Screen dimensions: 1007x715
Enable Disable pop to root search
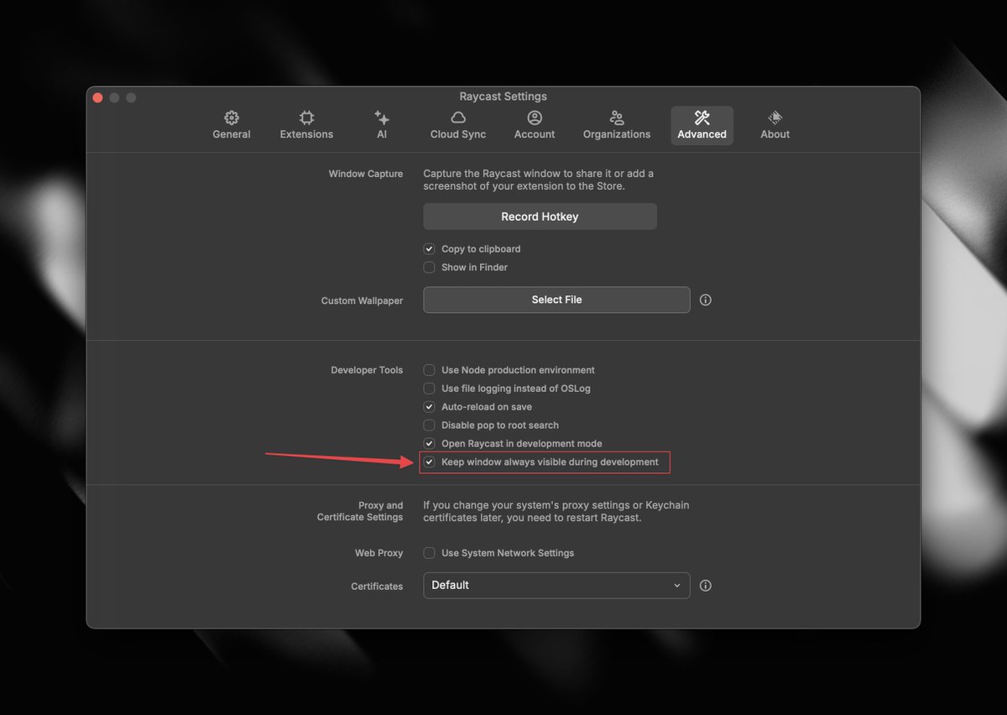[x=429, y=425]
